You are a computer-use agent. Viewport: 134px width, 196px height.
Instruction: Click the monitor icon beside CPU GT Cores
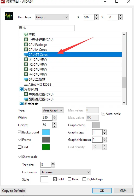point(26,54)
